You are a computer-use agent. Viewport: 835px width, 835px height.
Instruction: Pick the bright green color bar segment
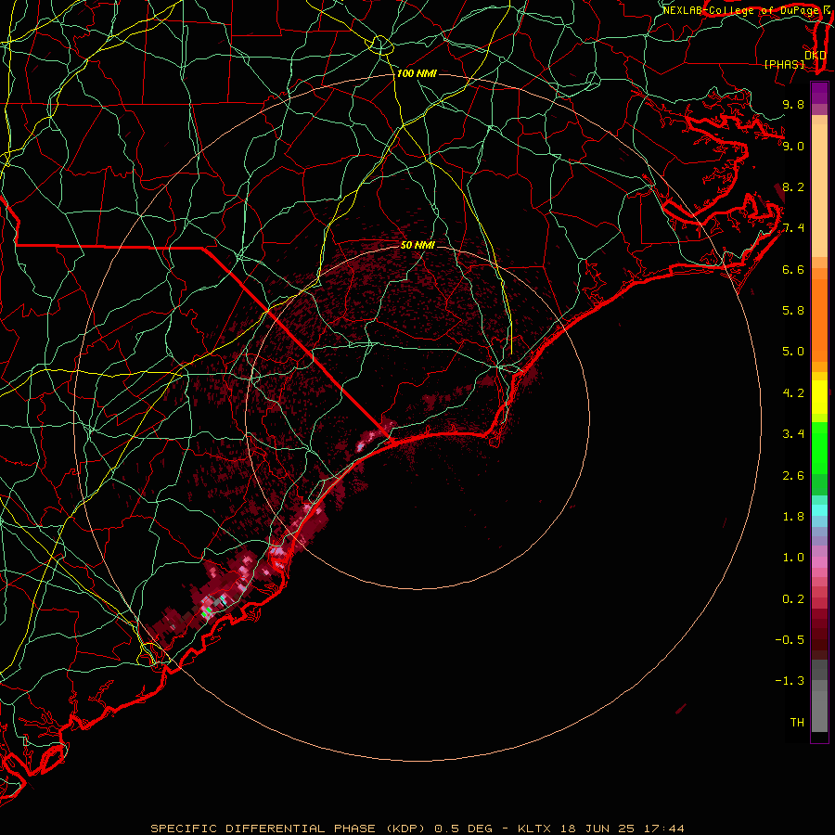[x=819, y=448]
